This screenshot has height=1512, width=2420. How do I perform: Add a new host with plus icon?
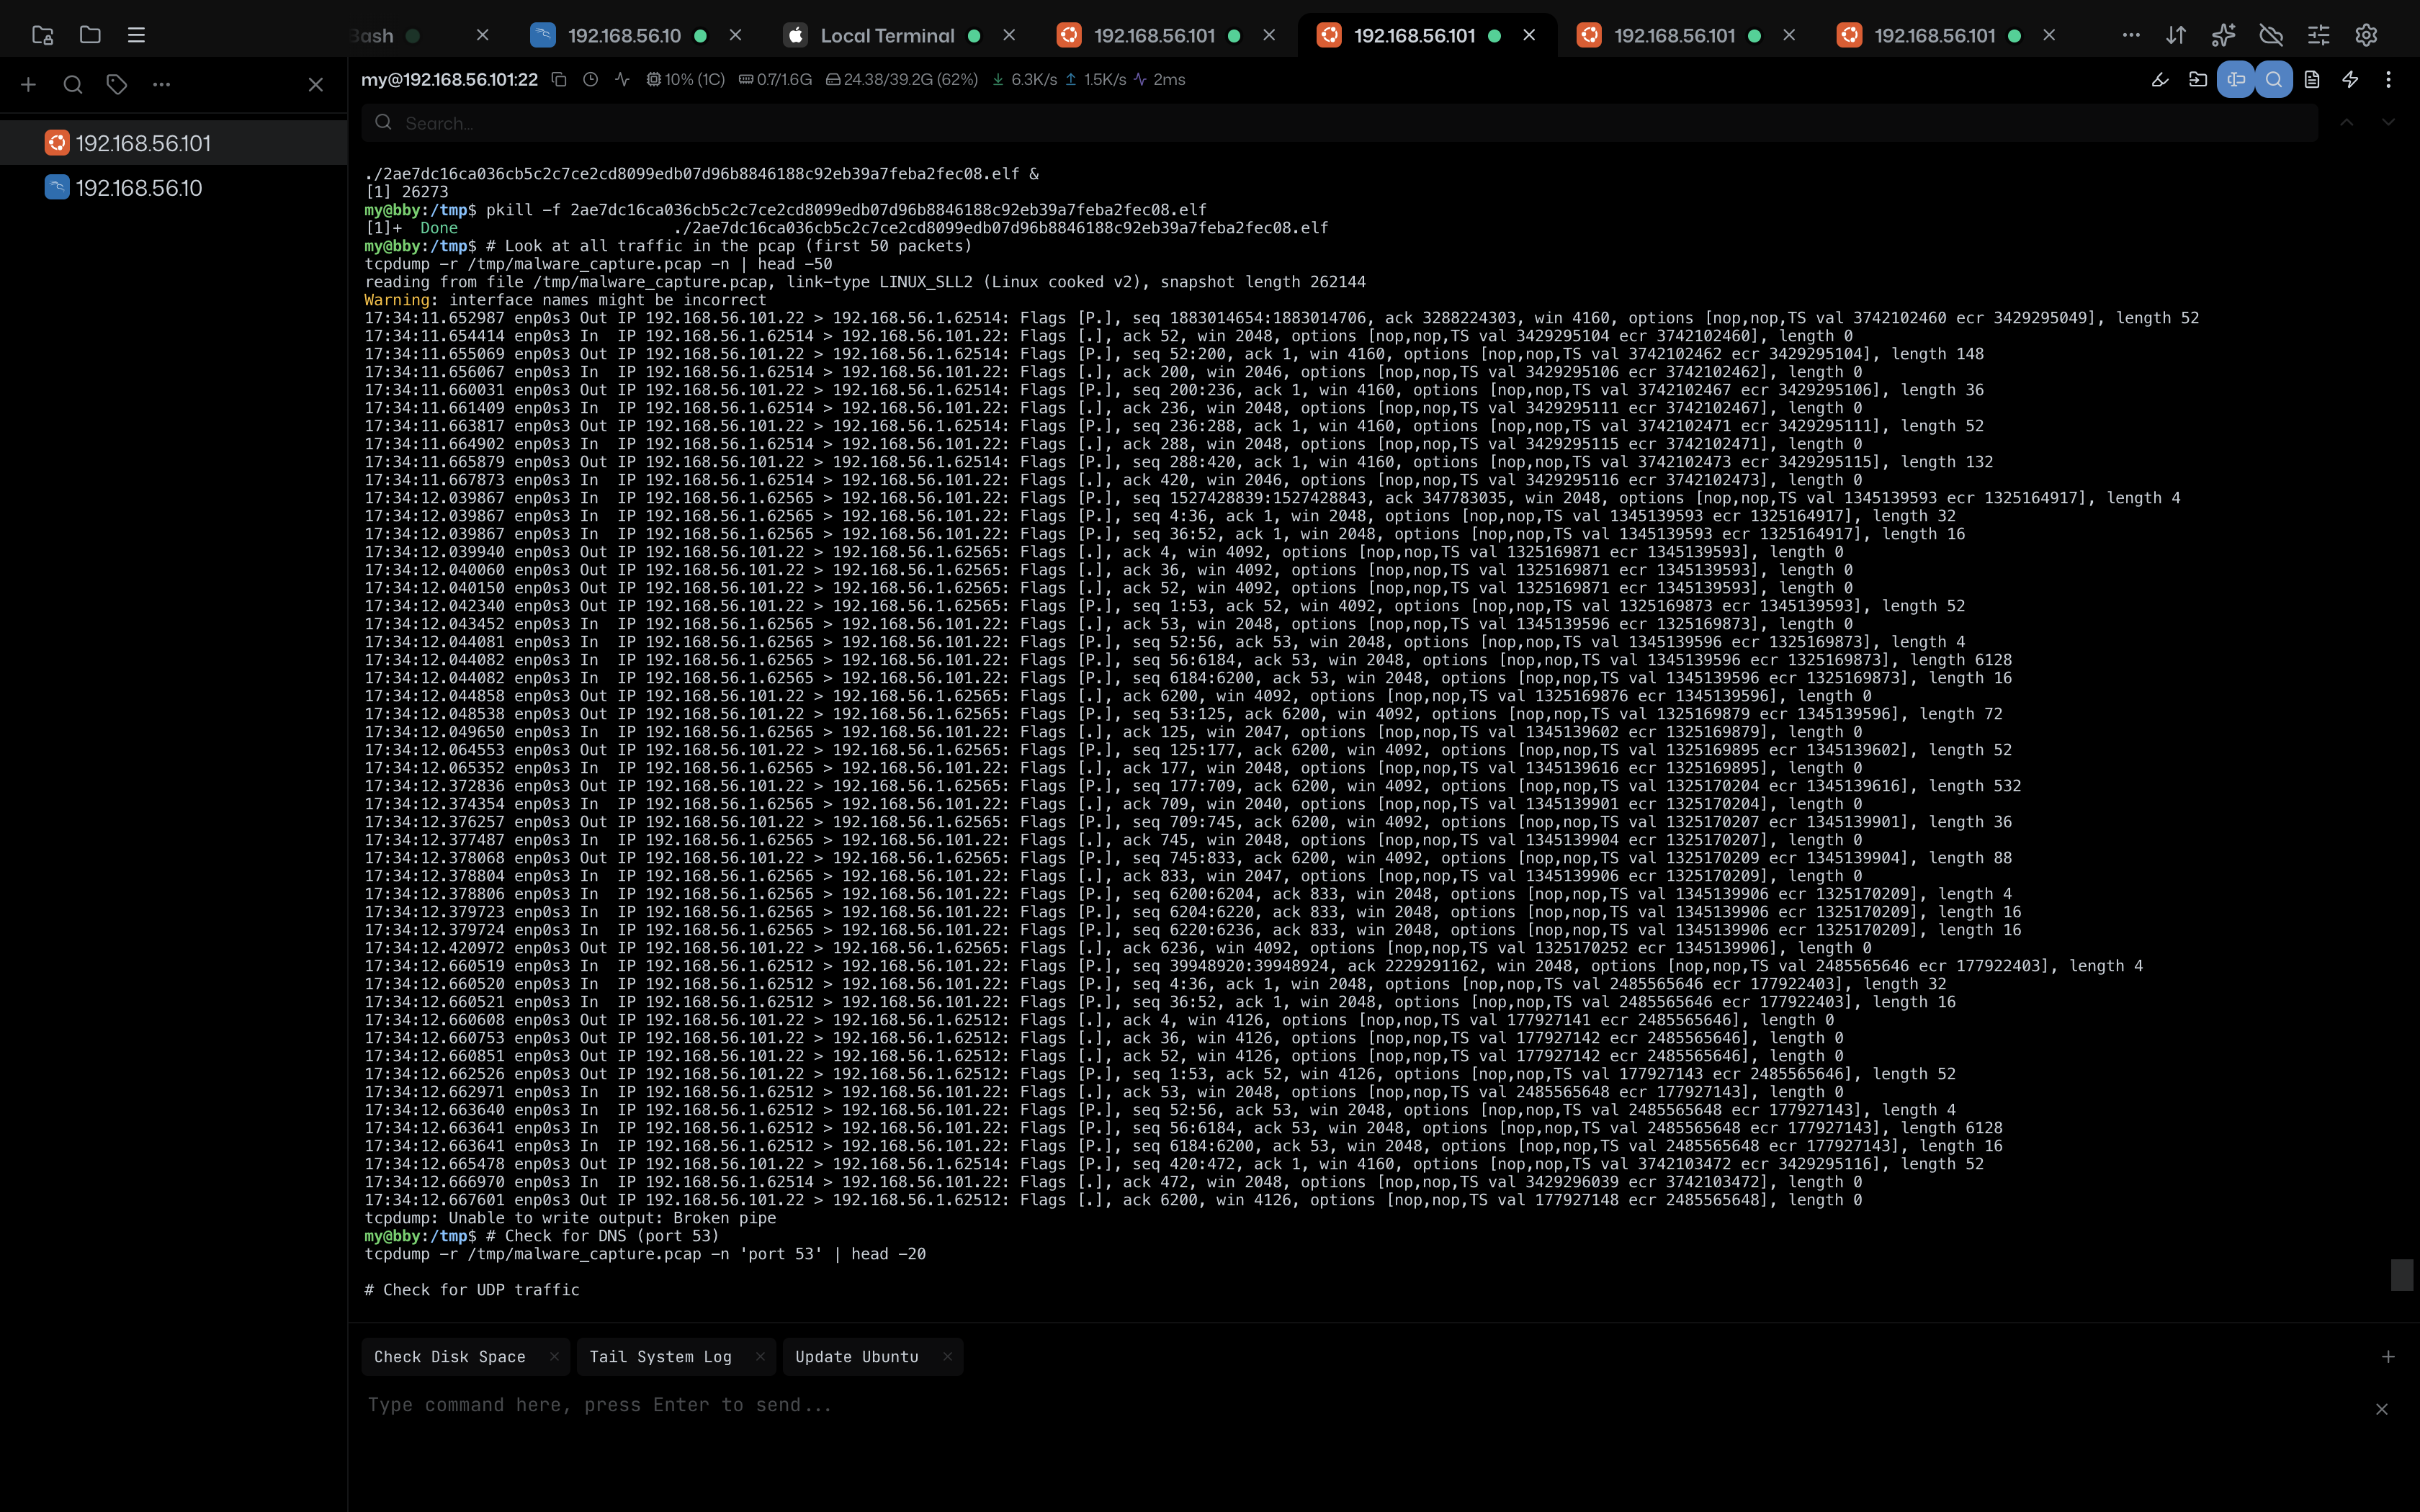28,85
